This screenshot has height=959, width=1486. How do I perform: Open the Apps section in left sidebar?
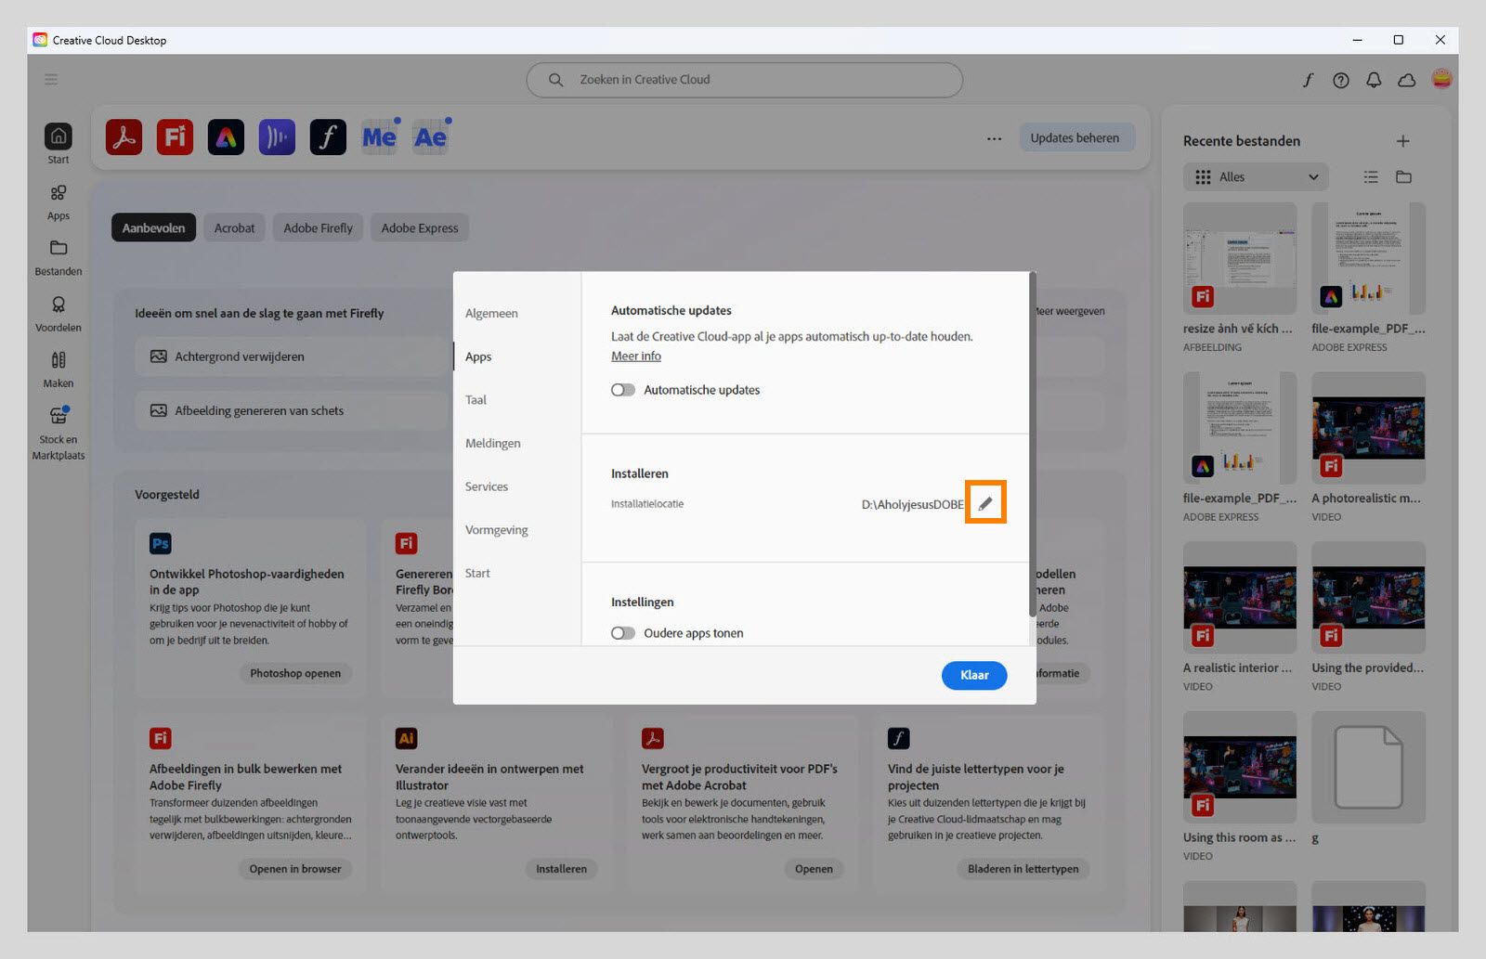point(59,201)
